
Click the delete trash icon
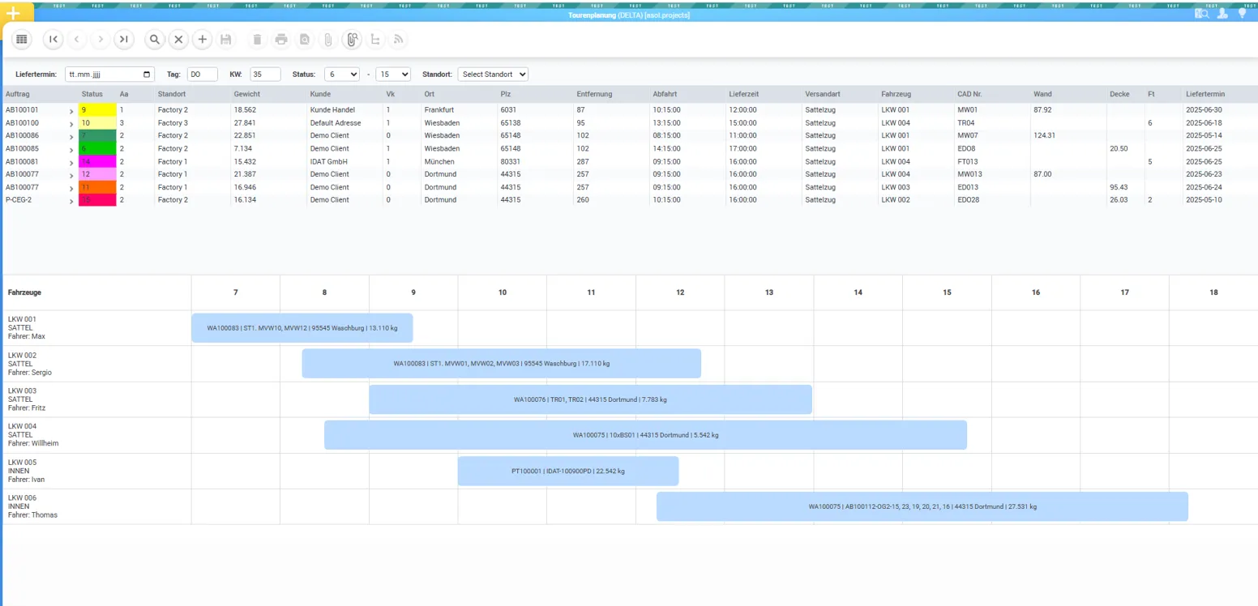click(258, 39)
